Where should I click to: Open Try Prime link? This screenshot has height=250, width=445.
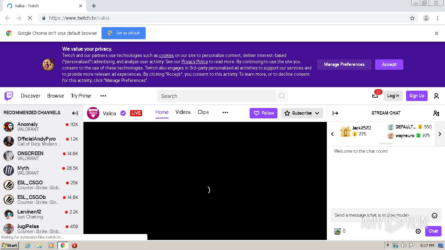point(81,96)
